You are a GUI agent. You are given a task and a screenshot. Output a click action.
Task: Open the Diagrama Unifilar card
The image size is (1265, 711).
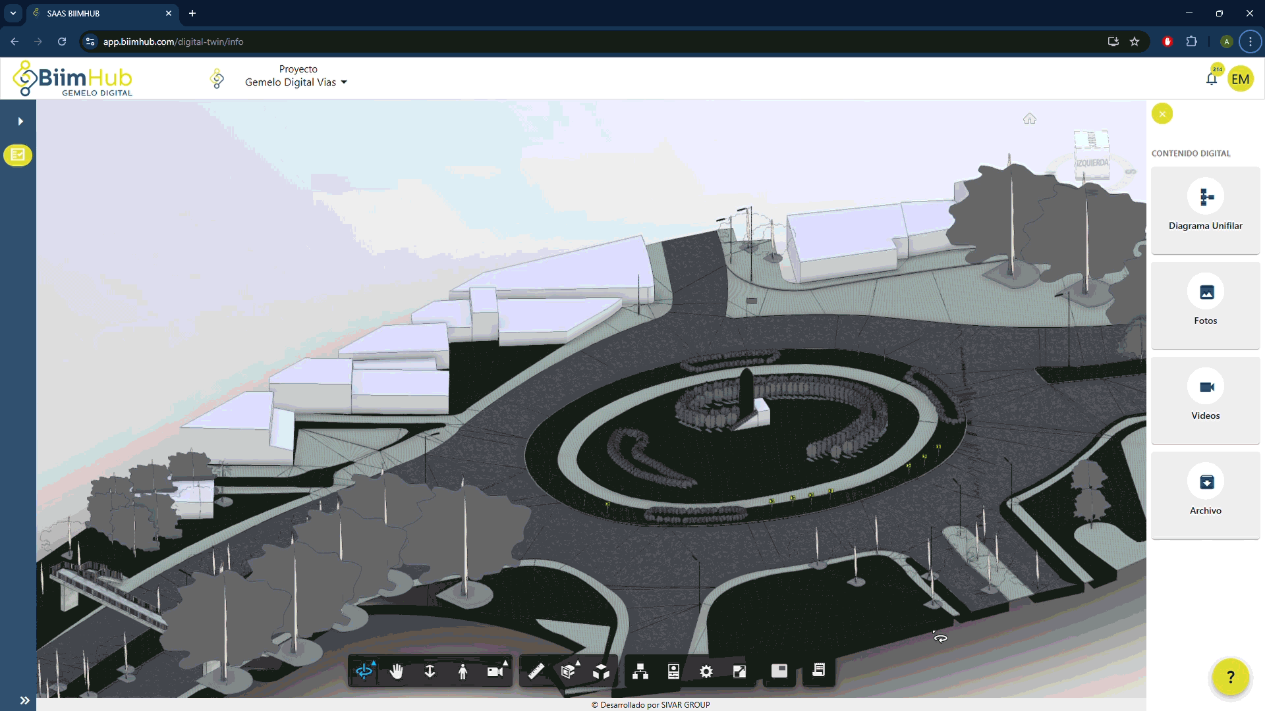[1205, 210]
